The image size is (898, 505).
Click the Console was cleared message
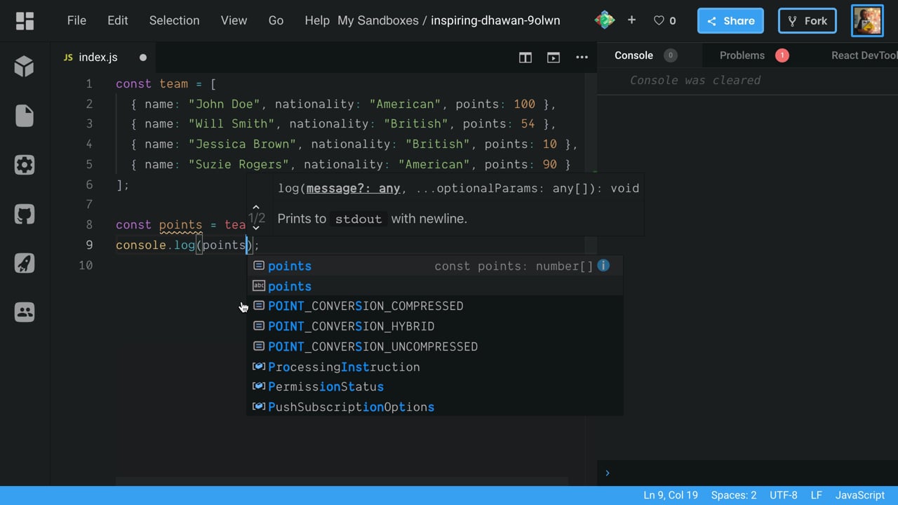[x=695, y=80]
